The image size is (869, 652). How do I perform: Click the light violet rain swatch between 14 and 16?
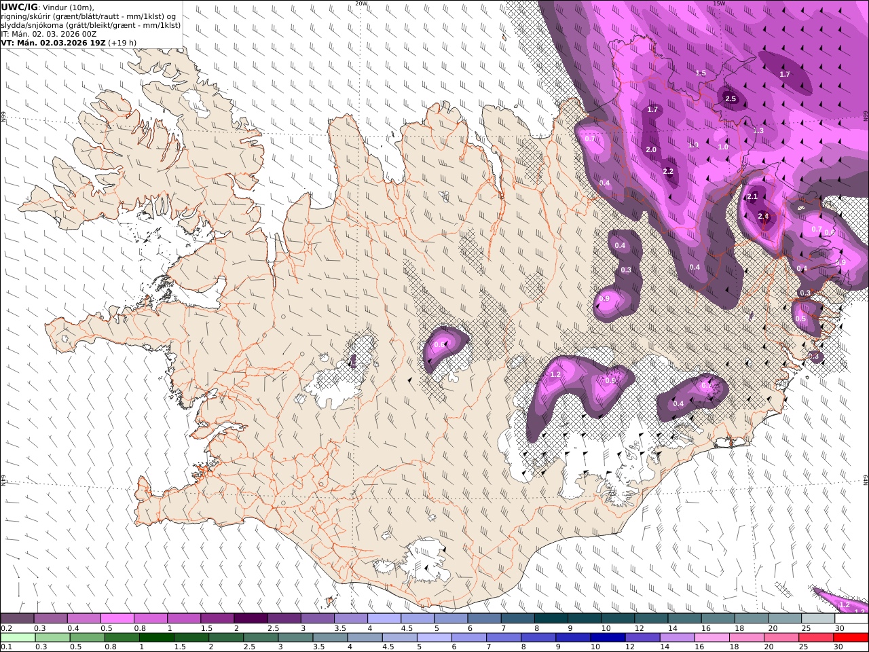tap(676, 637)
